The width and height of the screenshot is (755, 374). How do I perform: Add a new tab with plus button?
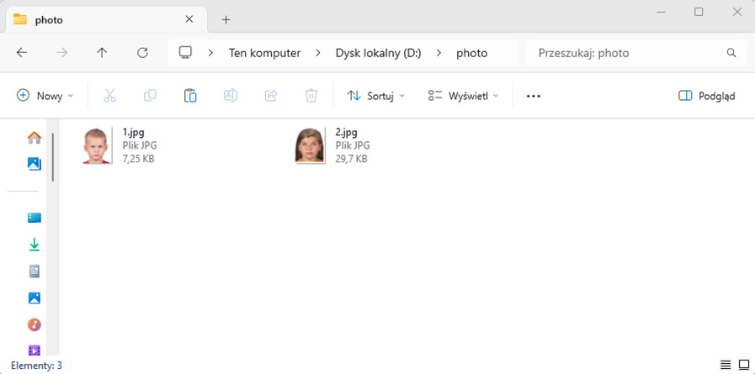226,19
